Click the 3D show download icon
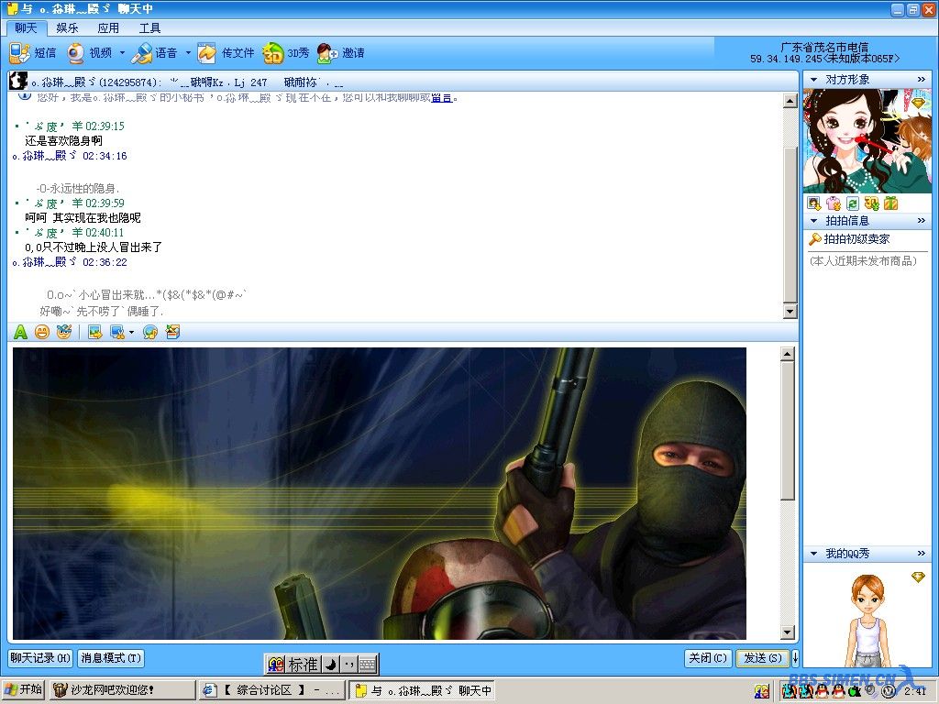Viewport: 939px width, 704px height. tap(871, 203)
